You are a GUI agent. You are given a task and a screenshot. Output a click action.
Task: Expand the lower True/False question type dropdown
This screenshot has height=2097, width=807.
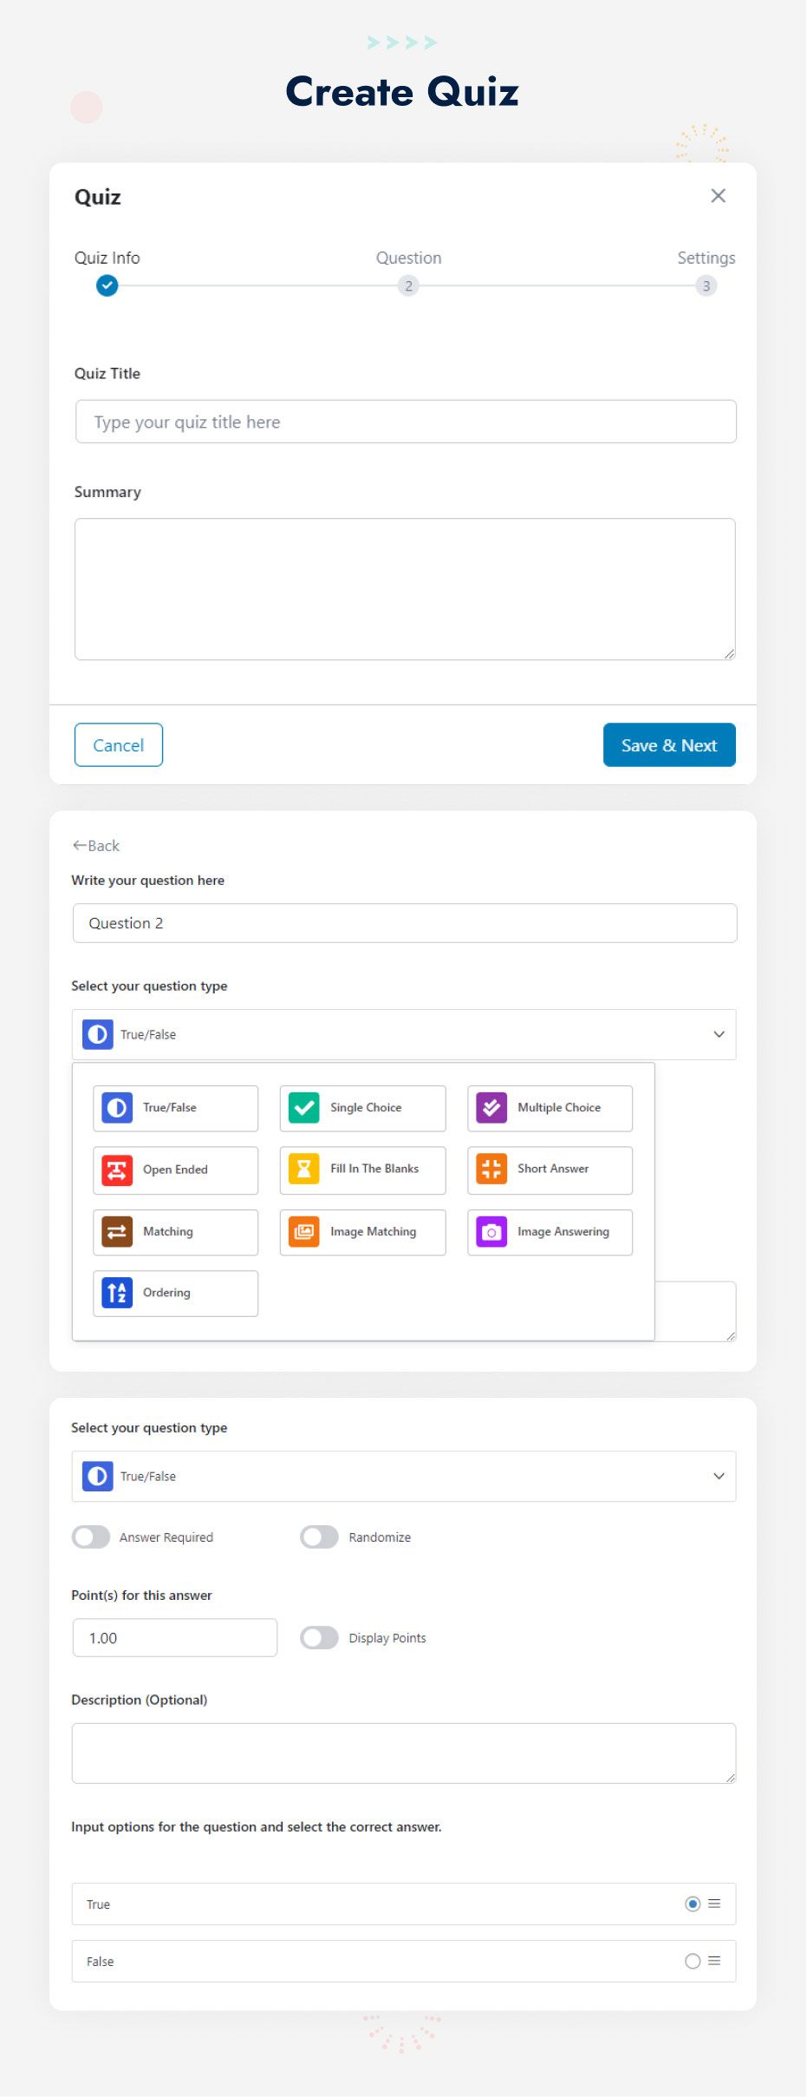coord(719,1477)
